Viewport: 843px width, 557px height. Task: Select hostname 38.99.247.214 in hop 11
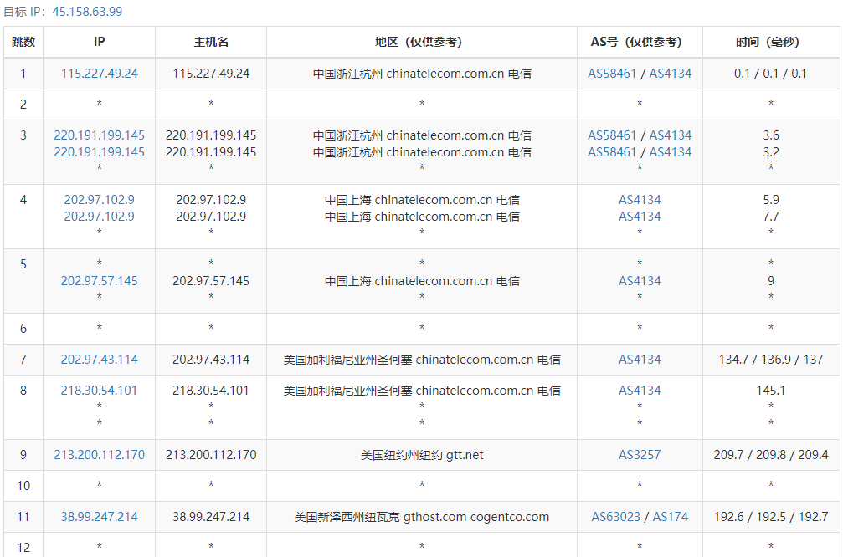(x=211, y=517)
